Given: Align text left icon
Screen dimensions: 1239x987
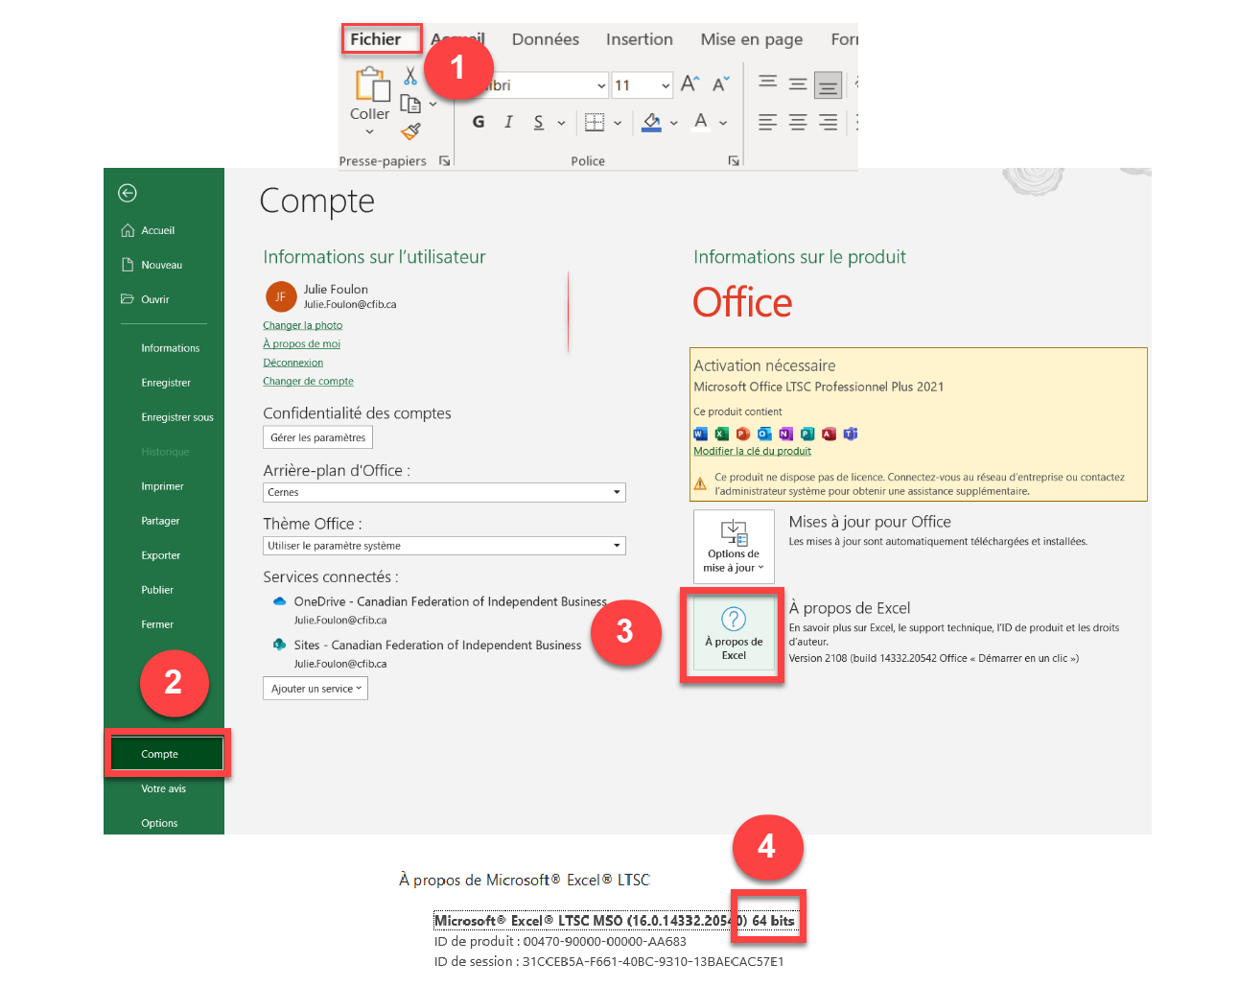Looking at the screenshot, I should coord(768,122).
